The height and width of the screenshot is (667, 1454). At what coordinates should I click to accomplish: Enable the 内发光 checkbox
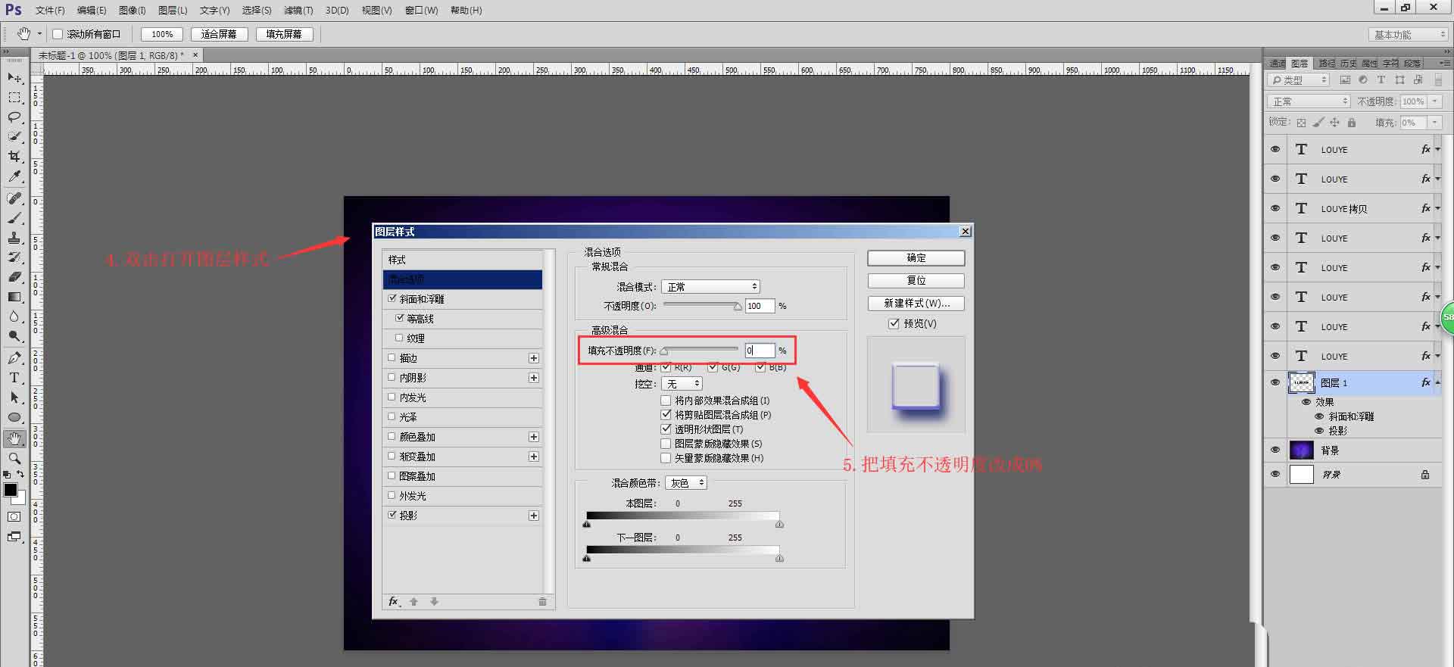point(392,397)
